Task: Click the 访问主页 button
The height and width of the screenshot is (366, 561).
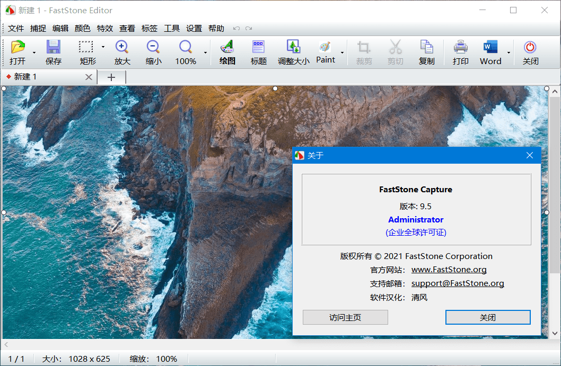Action: pos(345,317)
